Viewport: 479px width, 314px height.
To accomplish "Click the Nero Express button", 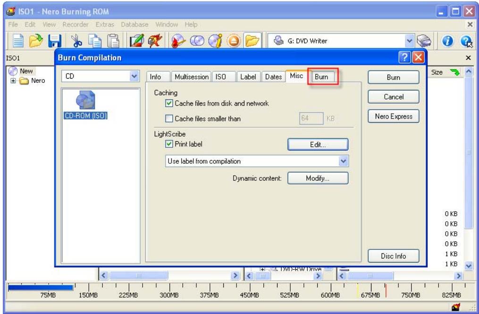I will click(x=394, y=116).
